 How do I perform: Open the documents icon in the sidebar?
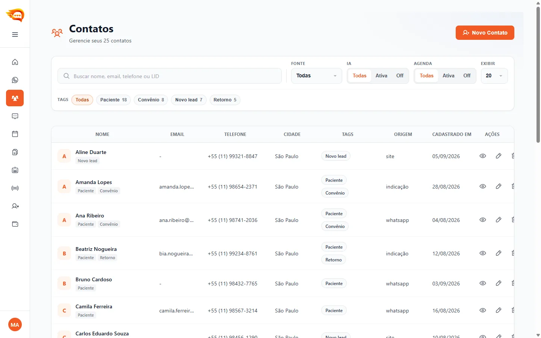click(x=15, y=152)
